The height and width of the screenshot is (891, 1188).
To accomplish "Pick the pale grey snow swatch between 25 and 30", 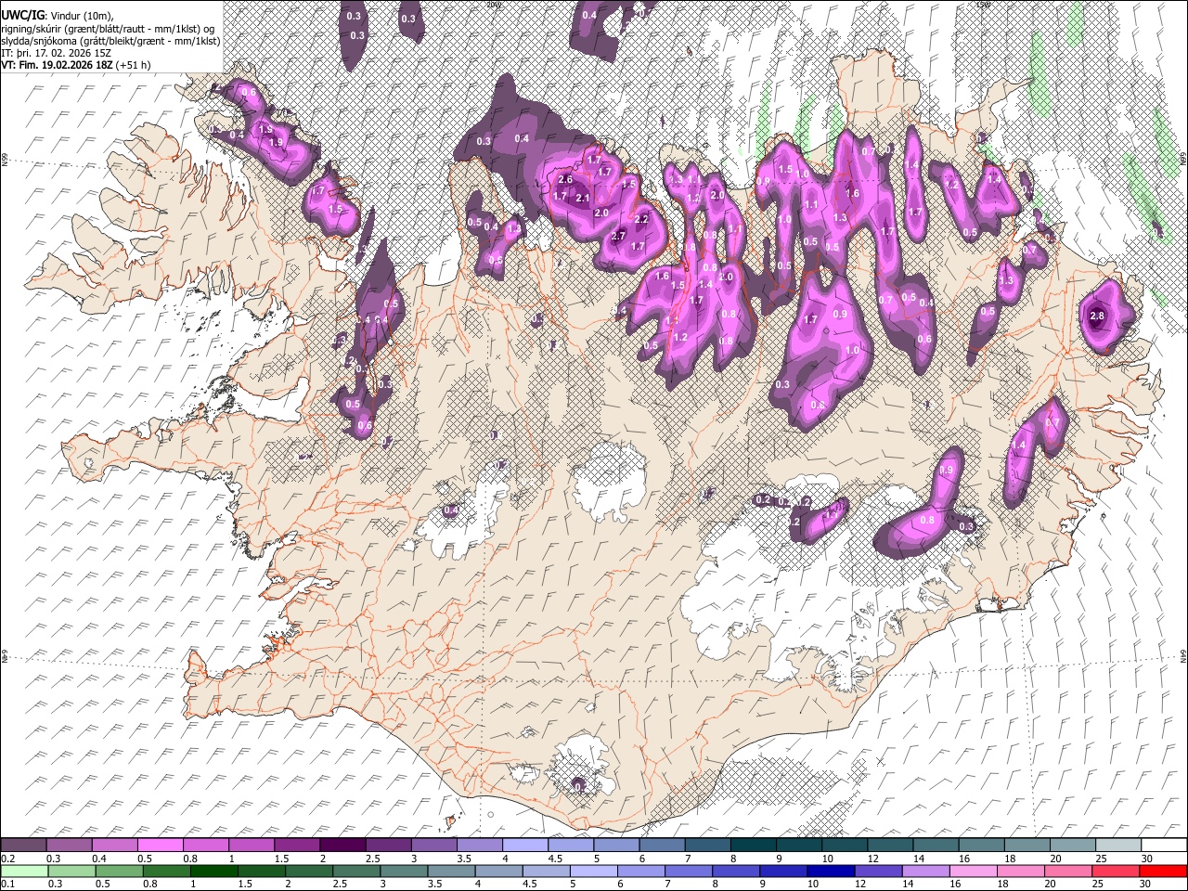I will (1117, 846).
